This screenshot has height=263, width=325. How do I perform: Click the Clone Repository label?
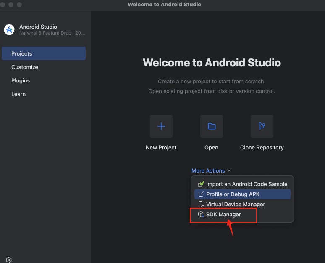click(x=262, y=148)
